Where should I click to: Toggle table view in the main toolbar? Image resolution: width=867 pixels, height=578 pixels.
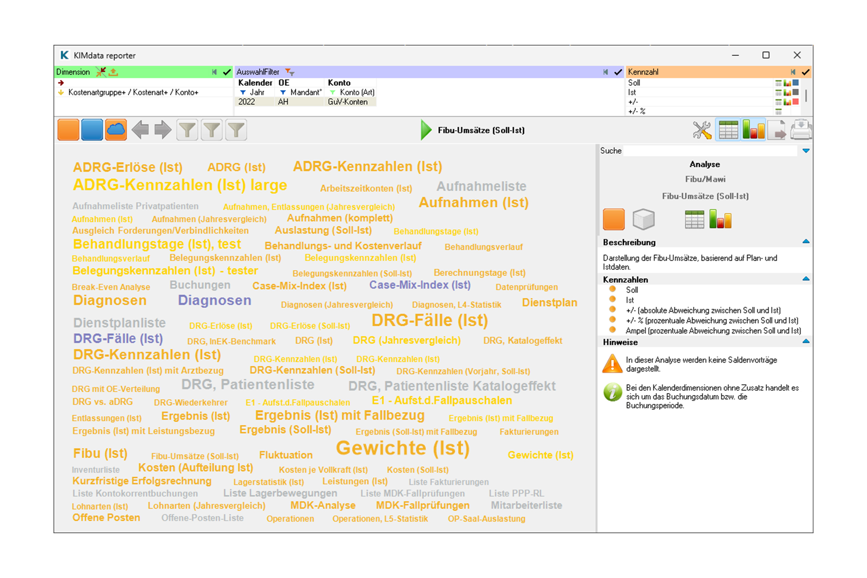(728, 130)
